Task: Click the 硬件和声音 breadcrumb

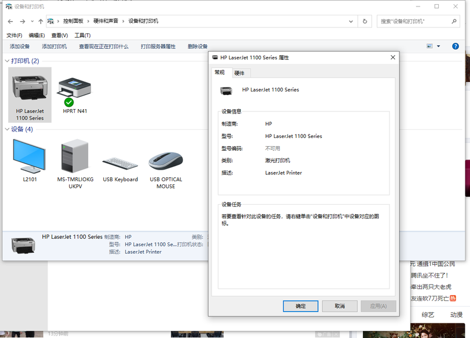Action: pyautogui.click(x=106, y=21)
